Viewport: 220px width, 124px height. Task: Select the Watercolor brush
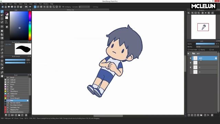click(x=16, y=94)
